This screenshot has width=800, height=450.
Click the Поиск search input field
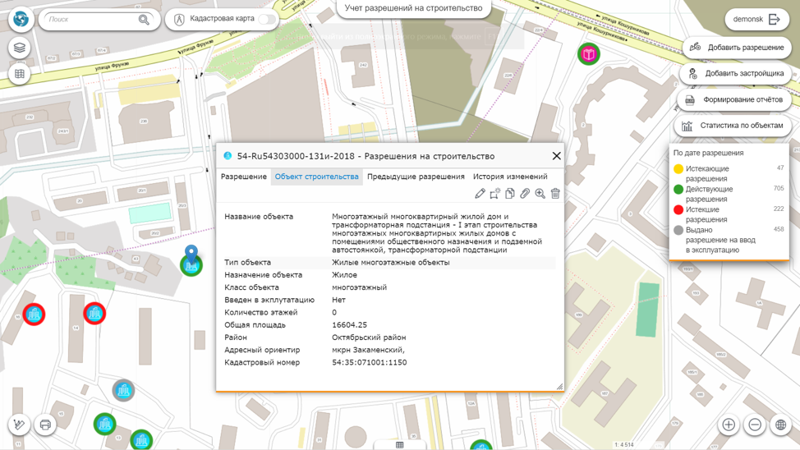[90, 19]
